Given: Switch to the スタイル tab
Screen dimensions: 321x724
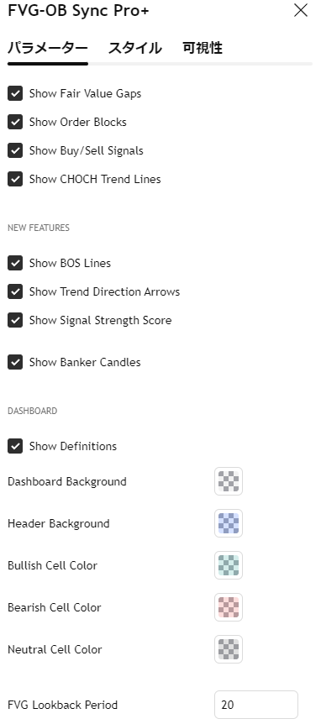Looking at the screenshot, I should (x=134, y=48).
